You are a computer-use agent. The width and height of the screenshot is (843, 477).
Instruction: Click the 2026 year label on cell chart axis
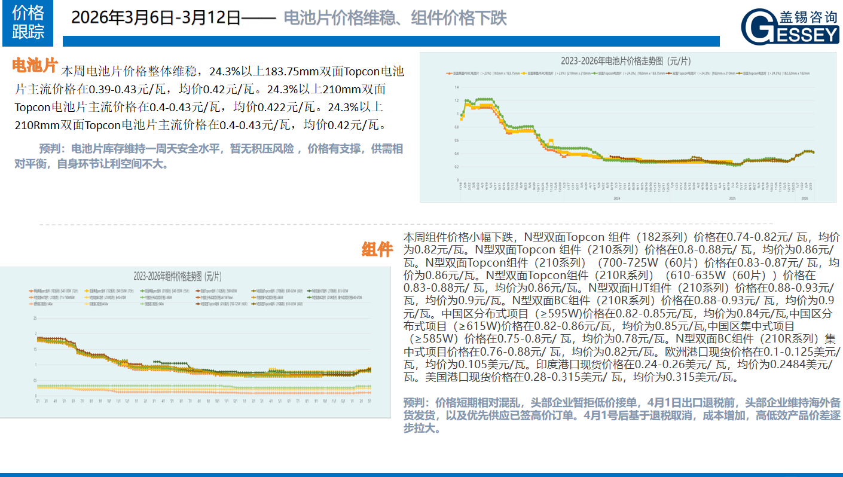tap(804, 198)
